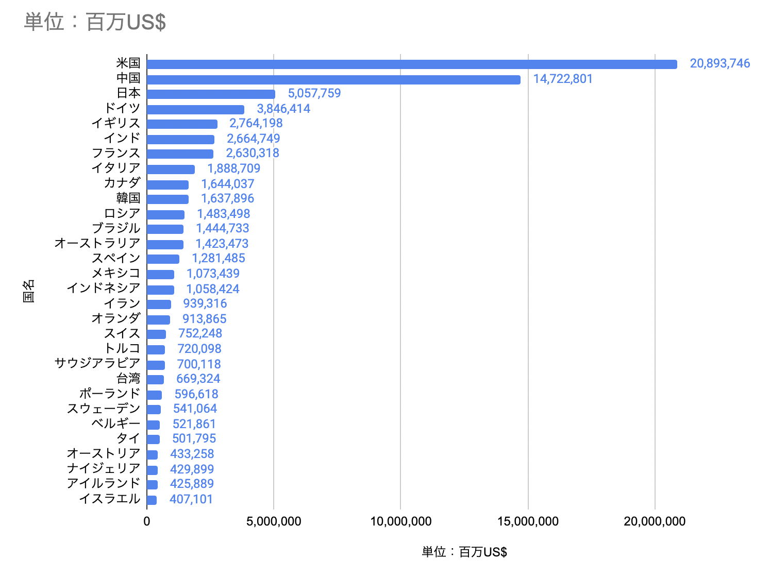Click the bar for 米国
The image size is (770, 576).
coord(411,64)
